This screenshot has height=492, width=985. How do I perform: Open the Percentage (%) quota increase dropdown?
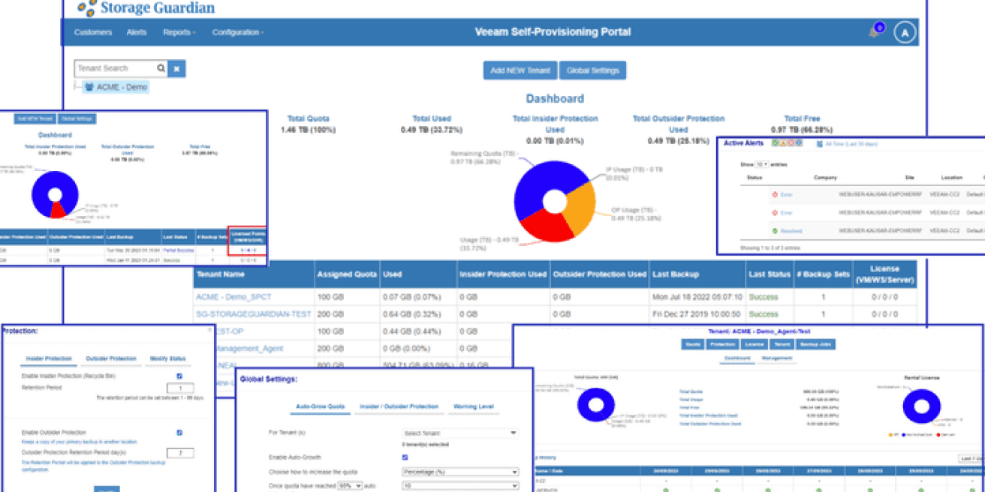(459, 471)
